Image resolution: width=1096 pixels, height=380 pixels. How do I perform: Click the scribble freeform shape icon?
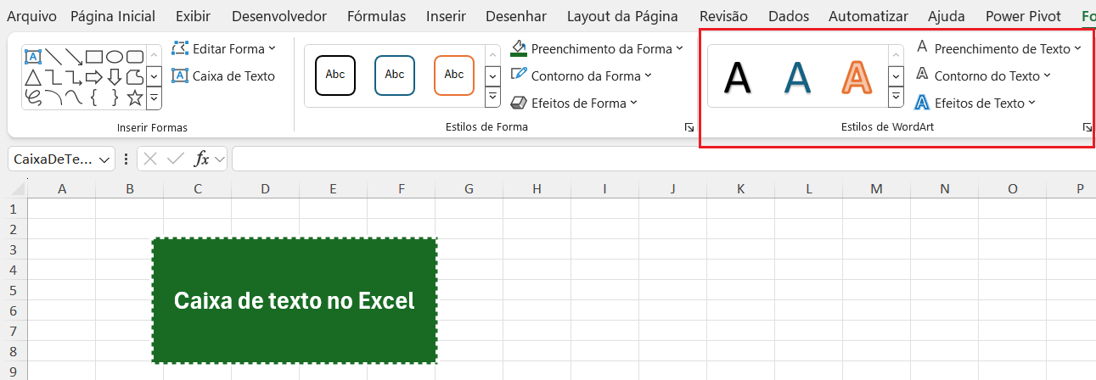[32, 98]
